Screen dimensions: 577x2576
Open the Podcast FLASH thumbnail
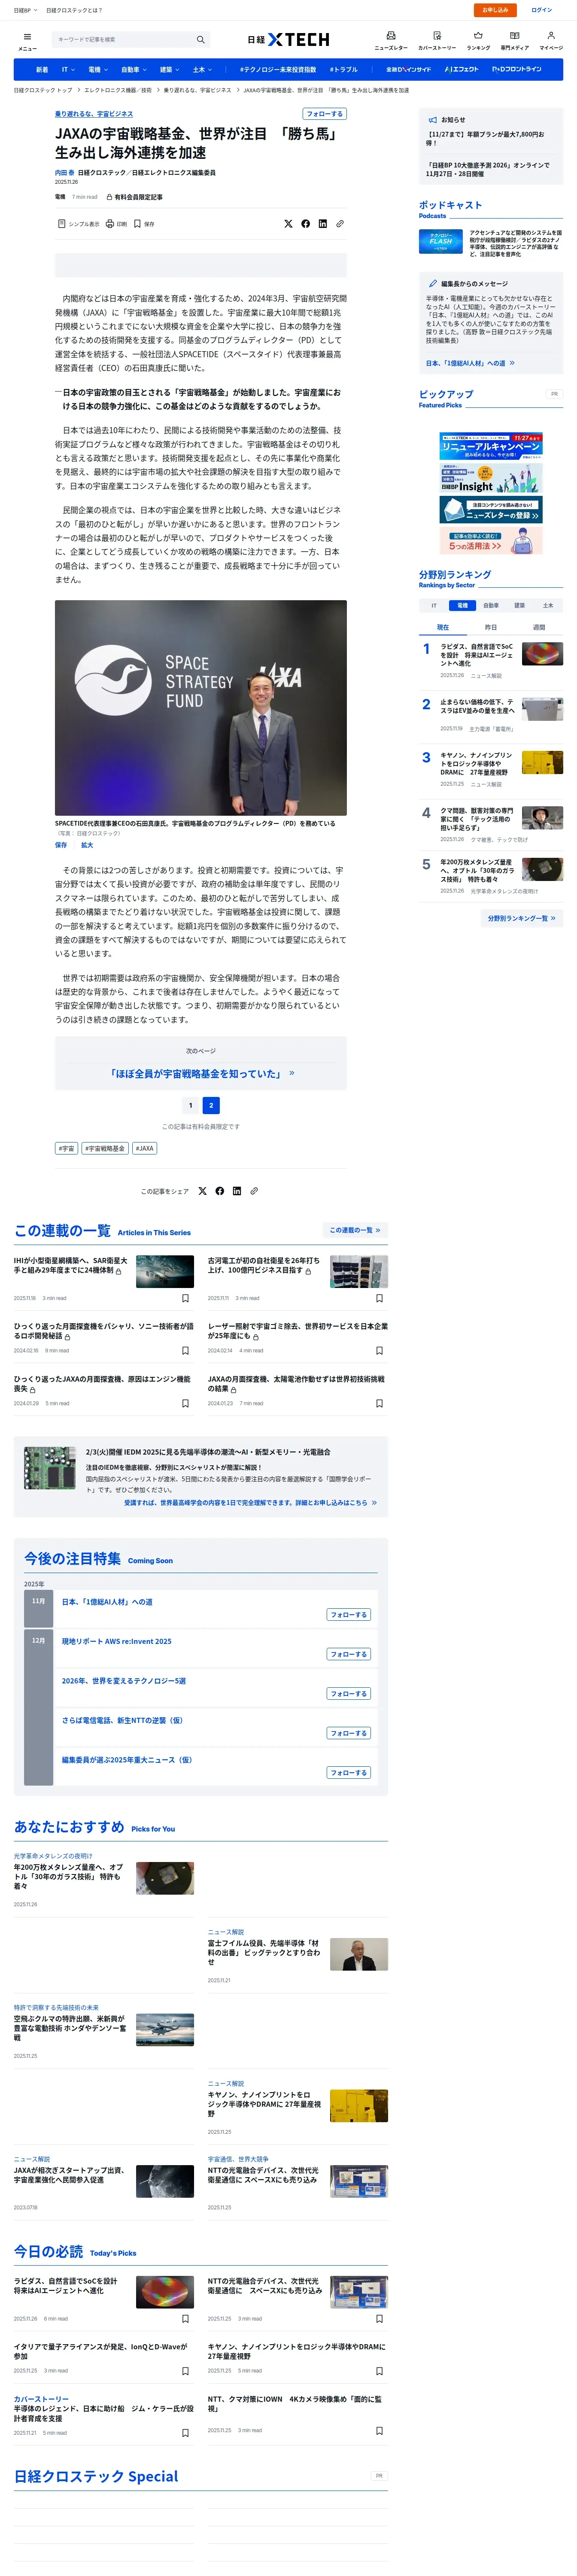pos(441,241)
